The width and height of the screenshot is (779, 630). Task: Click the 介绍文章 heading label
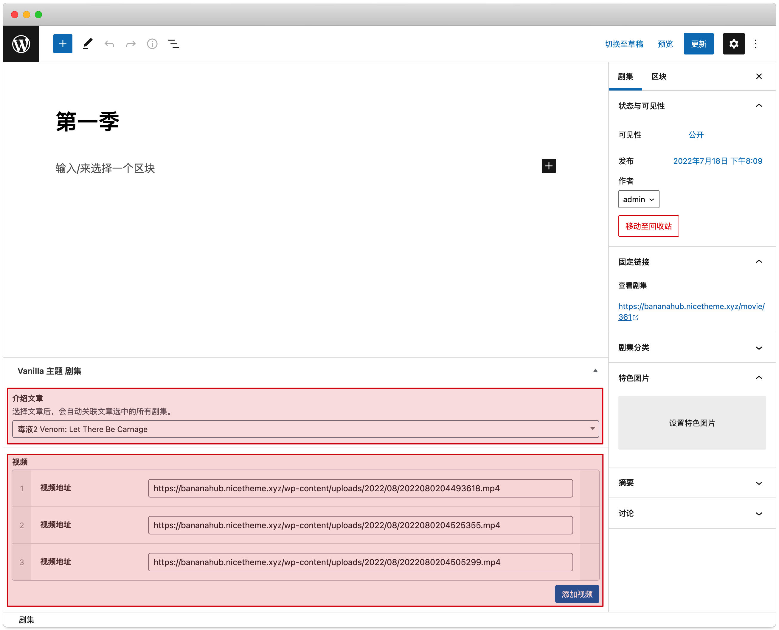point(28,398)
